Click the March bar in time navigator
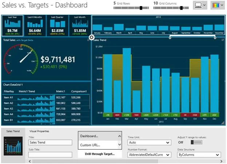This screenshot has height=164, width=227. pyautogui.click(x=119, y=27)
